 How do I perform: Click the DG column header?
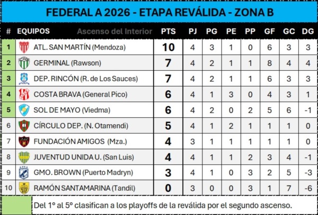(308, 31)
